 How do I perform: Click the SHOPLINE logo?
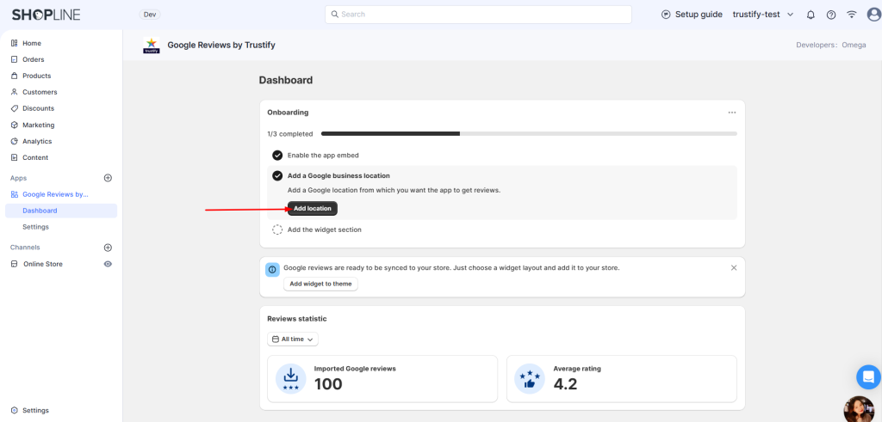(x=47, y=15)
